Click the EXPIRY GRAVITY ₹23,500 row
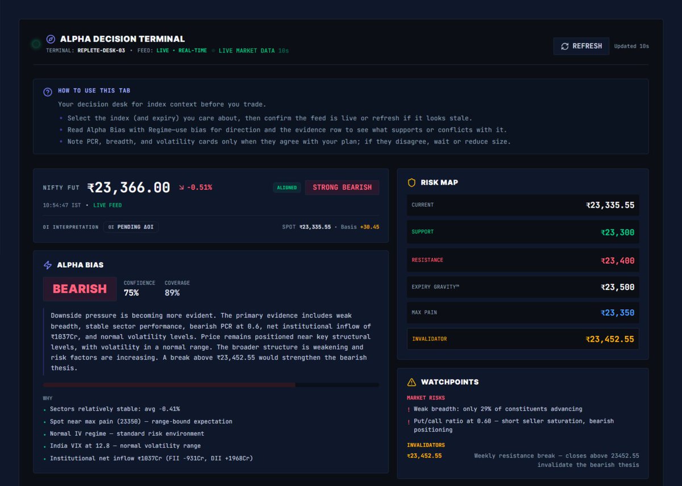This screenshot has width=682, height=486. (523, 287)
